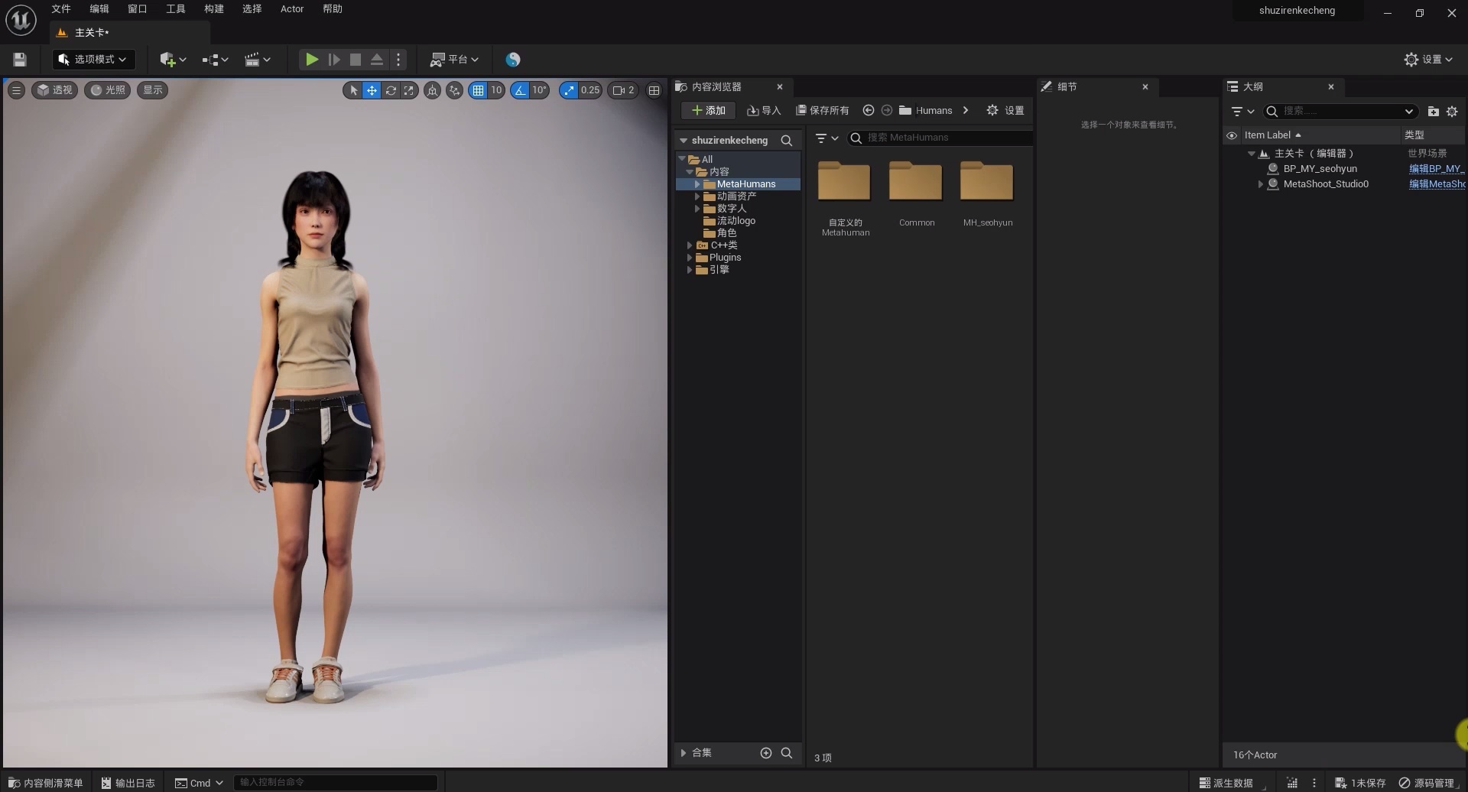Toggle rotation angle snapping
The image size is (1468, 792).
point(521,90)
